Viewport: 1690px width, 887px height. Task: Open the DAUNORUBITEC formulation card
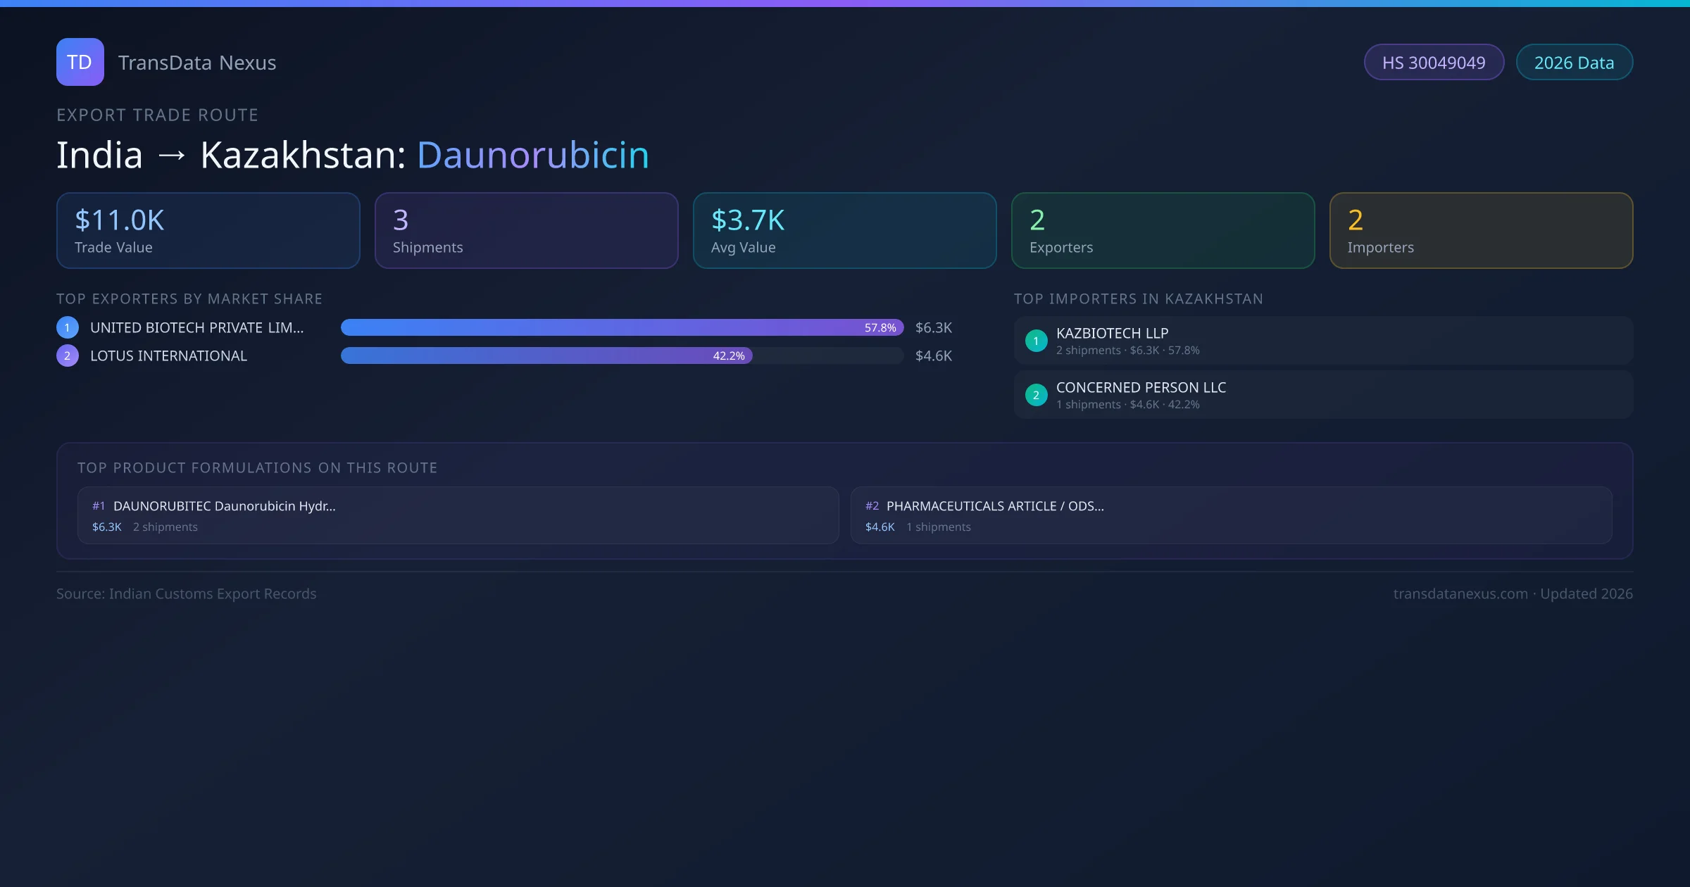pos(458,515)
